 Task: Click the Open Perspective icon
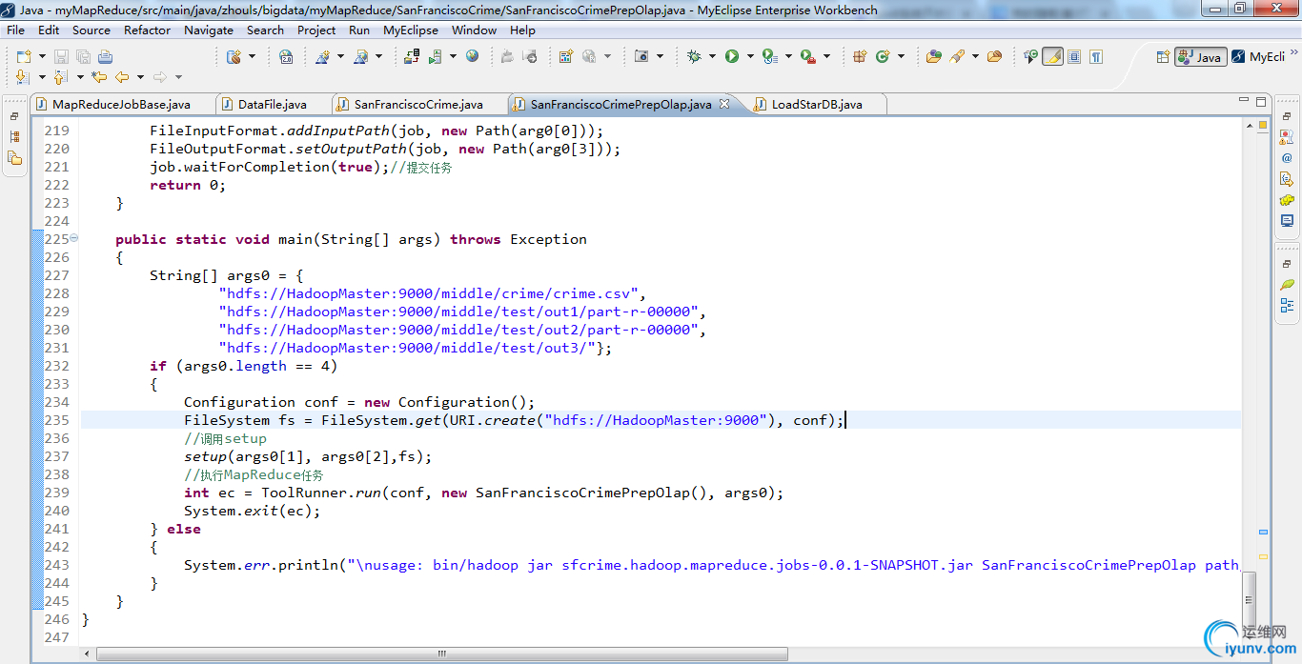click(x=1163, y=57)
